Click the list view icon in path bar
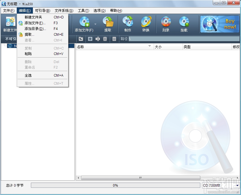This screenshot has height=195, width=241. click(x=114, y=39)
